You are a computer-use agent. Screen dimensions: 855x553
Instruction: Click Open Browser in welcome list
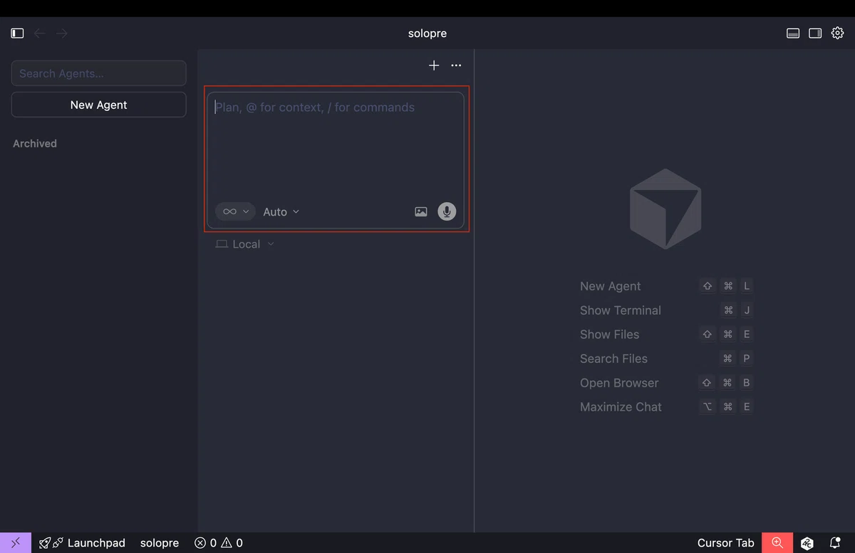point(619,383)
